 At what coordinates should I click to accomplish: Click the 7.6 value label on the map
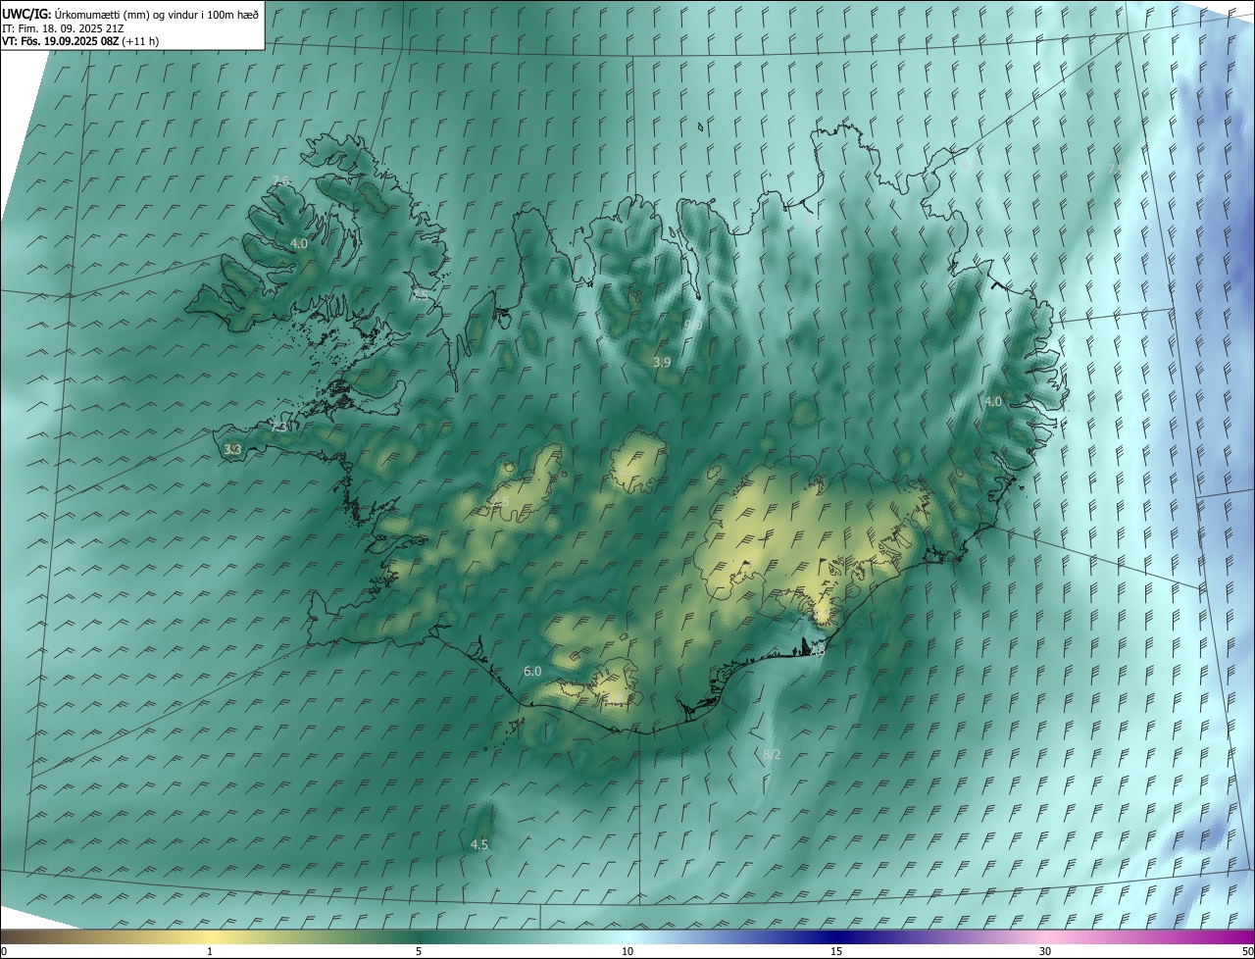281,181
